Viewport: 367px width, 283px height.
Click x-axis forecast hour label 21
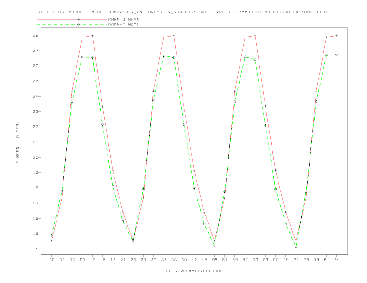[123, 260]
